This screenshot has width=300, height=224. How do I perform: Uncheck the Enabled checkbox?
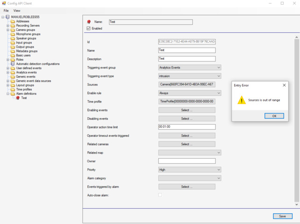coord(89,28)
